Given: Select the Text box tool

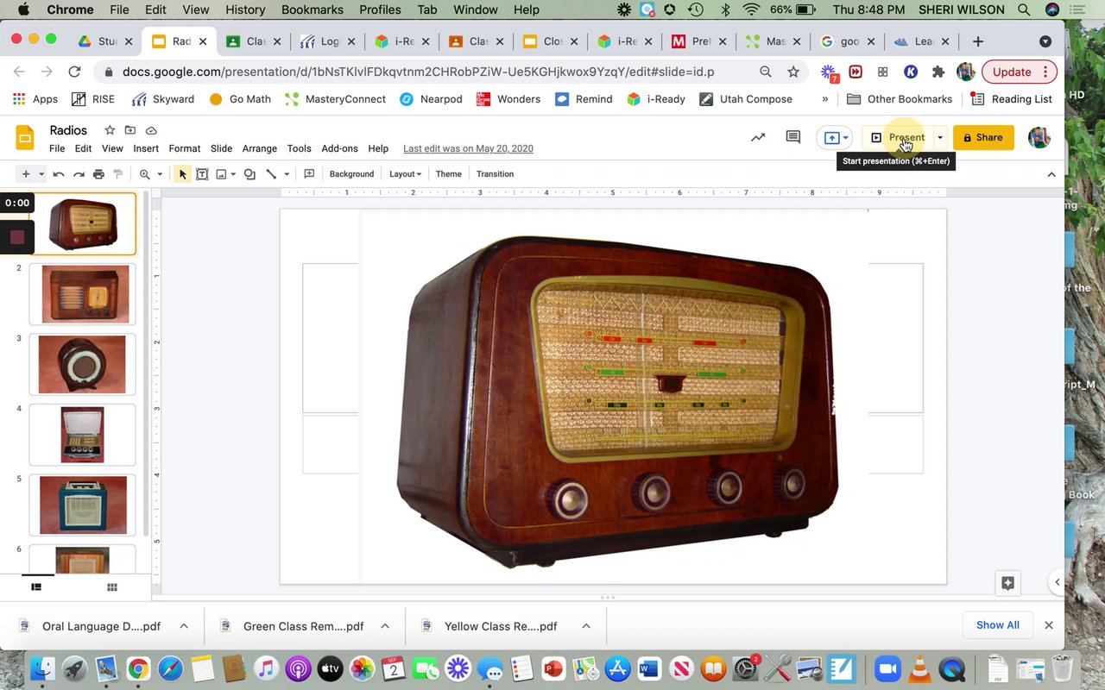Looking at the screenshot, I should click(x=202, y=174).
